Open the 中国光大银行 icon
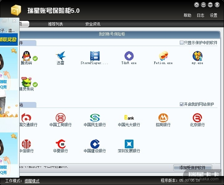The image size is (224, 185). pos(129,118)
